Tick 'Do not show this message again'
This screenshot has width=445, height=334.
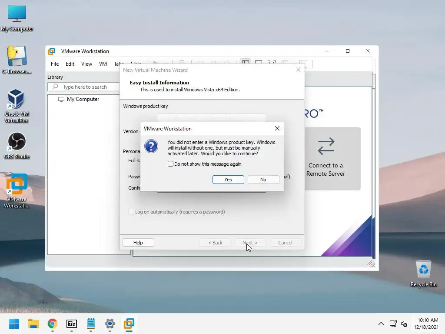pos(170,164)
